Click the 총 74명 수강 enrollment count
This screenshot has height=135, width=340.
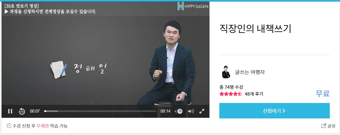231,87
